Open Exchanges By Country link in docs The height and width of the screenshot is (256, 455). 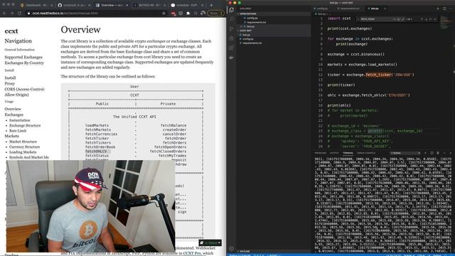tap(24, 63)
